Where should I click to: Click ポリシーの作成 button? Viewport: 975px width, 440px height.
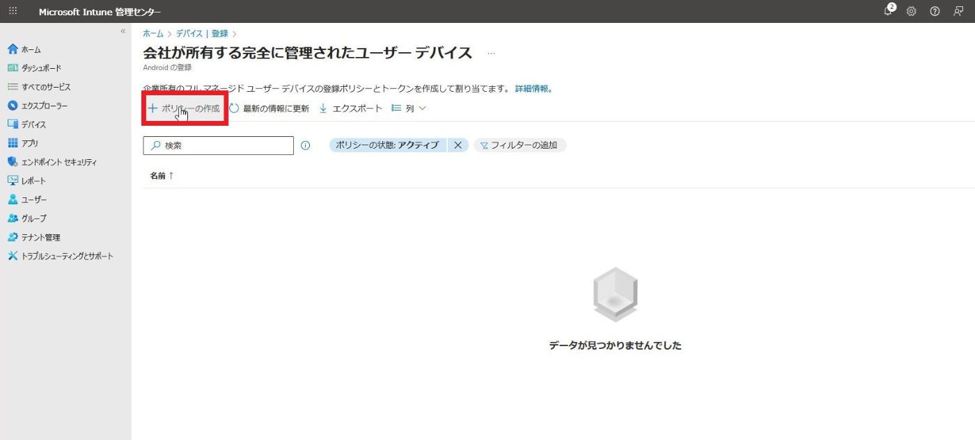click(x=184, y=108)
